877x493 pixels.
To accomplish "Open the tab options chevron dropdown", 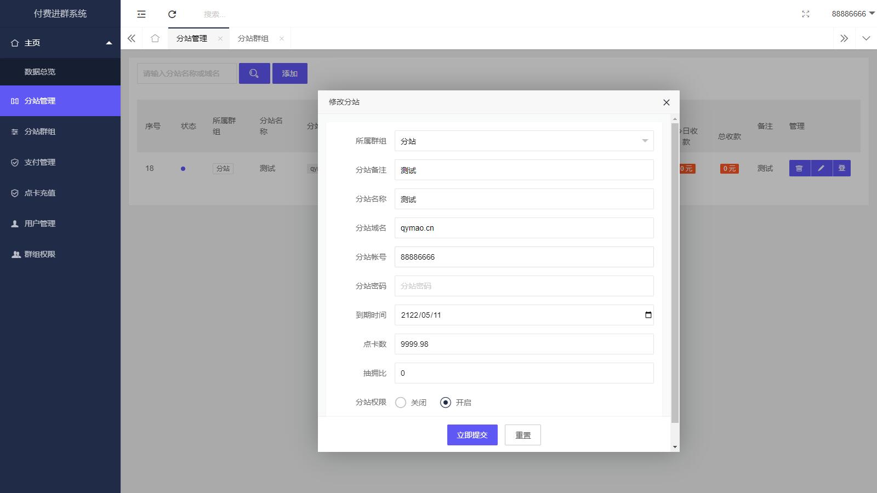I will tap(866, 38).
